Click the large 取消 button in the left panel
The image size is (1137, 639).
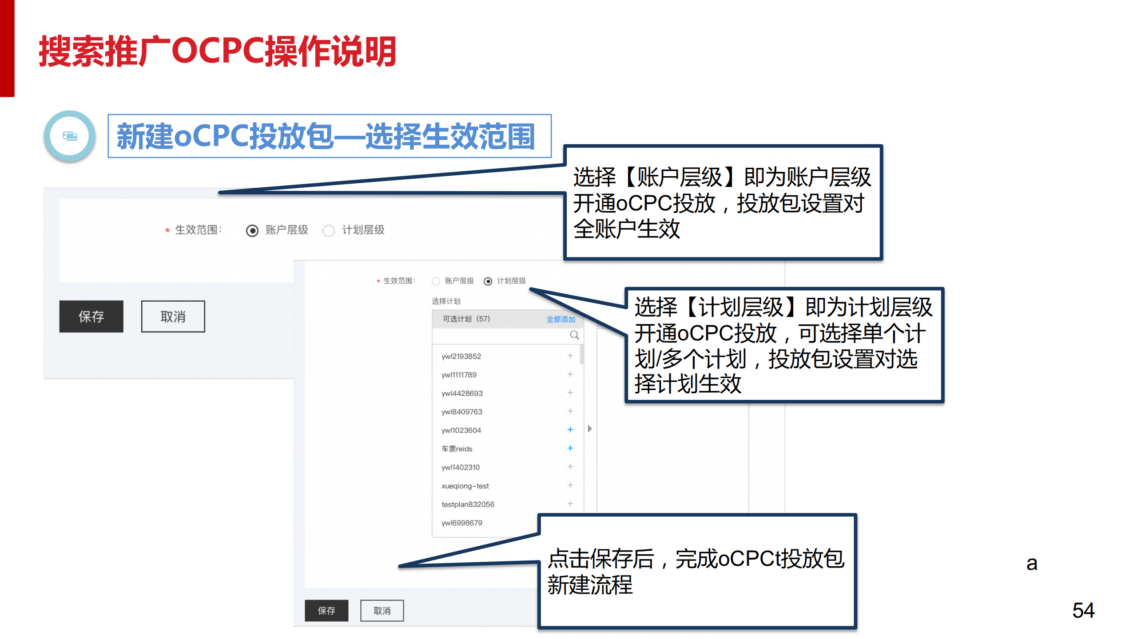[173, 316]
